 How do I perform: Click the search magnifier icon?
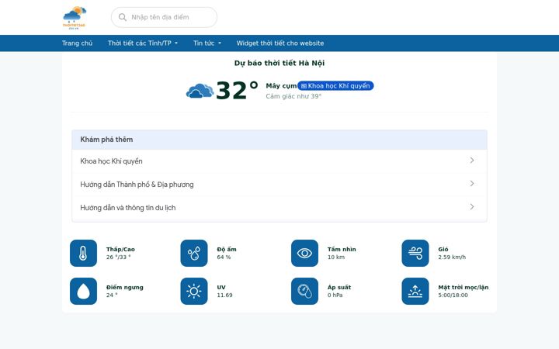123,17
